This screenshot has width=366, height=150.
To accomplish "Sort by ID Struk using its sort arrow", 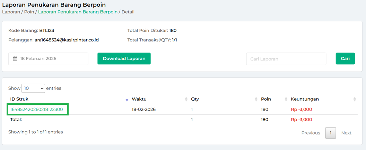I will [127, 100].
